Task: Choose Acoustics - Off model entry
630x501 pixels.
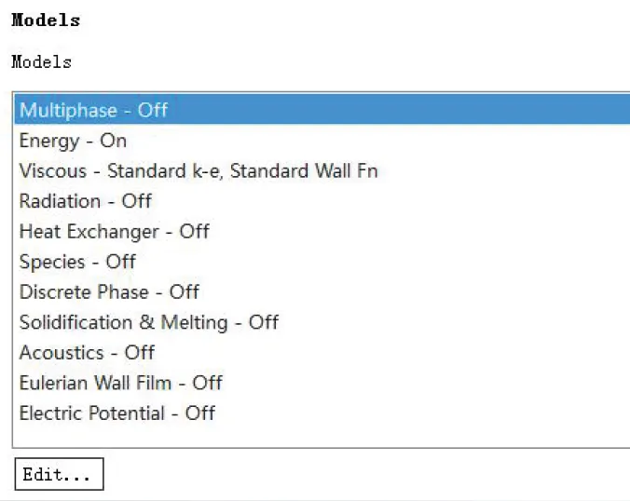Action: tap(87, 353)
